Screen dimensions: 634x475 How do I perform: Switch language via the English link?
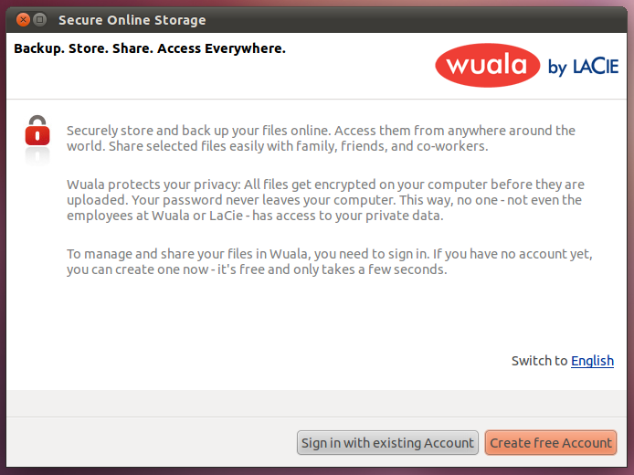coord(592,361)
